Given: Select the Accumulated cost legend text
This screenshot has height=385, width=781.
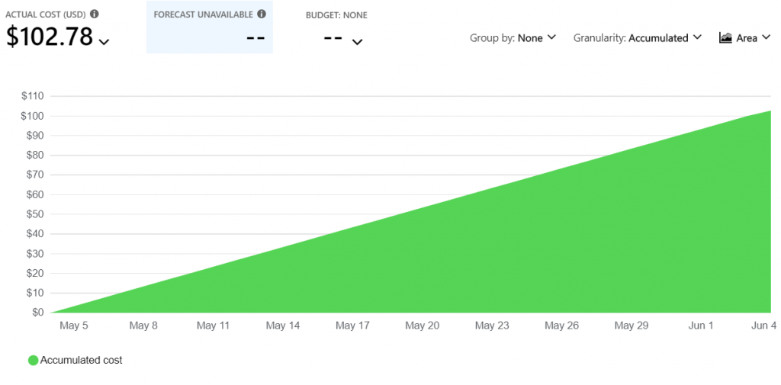Looking at the screenshot, I should tap(81, 360).
